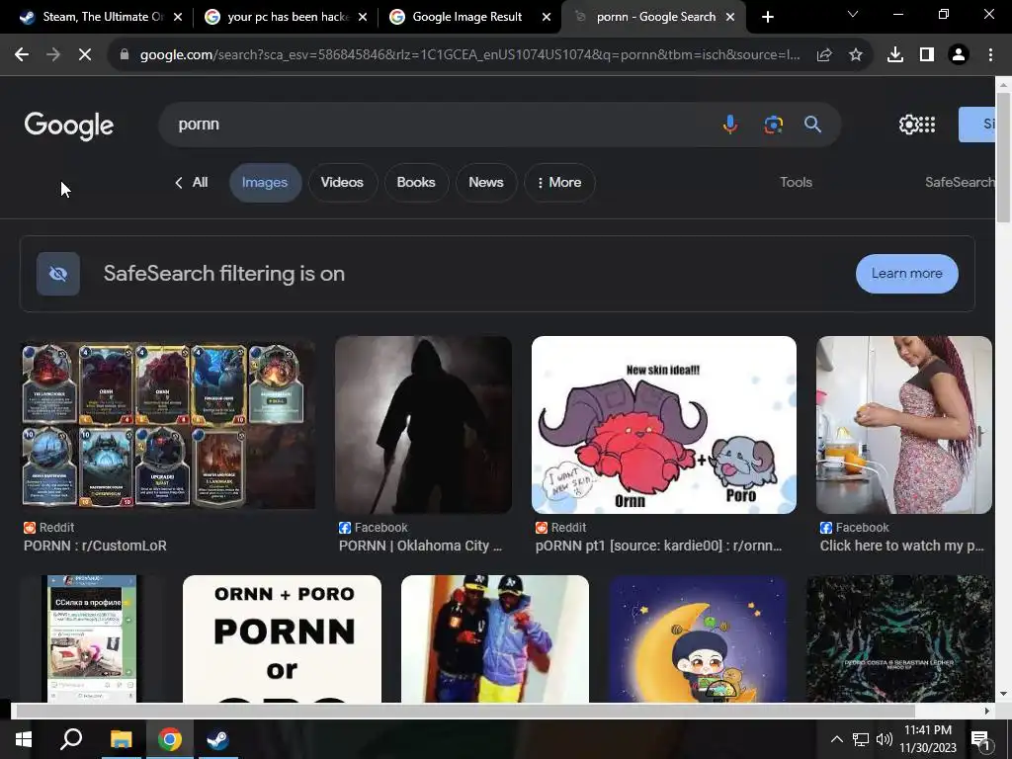Select the Videos filter chip
This screenshot has width=1012, height=759.
342,183
